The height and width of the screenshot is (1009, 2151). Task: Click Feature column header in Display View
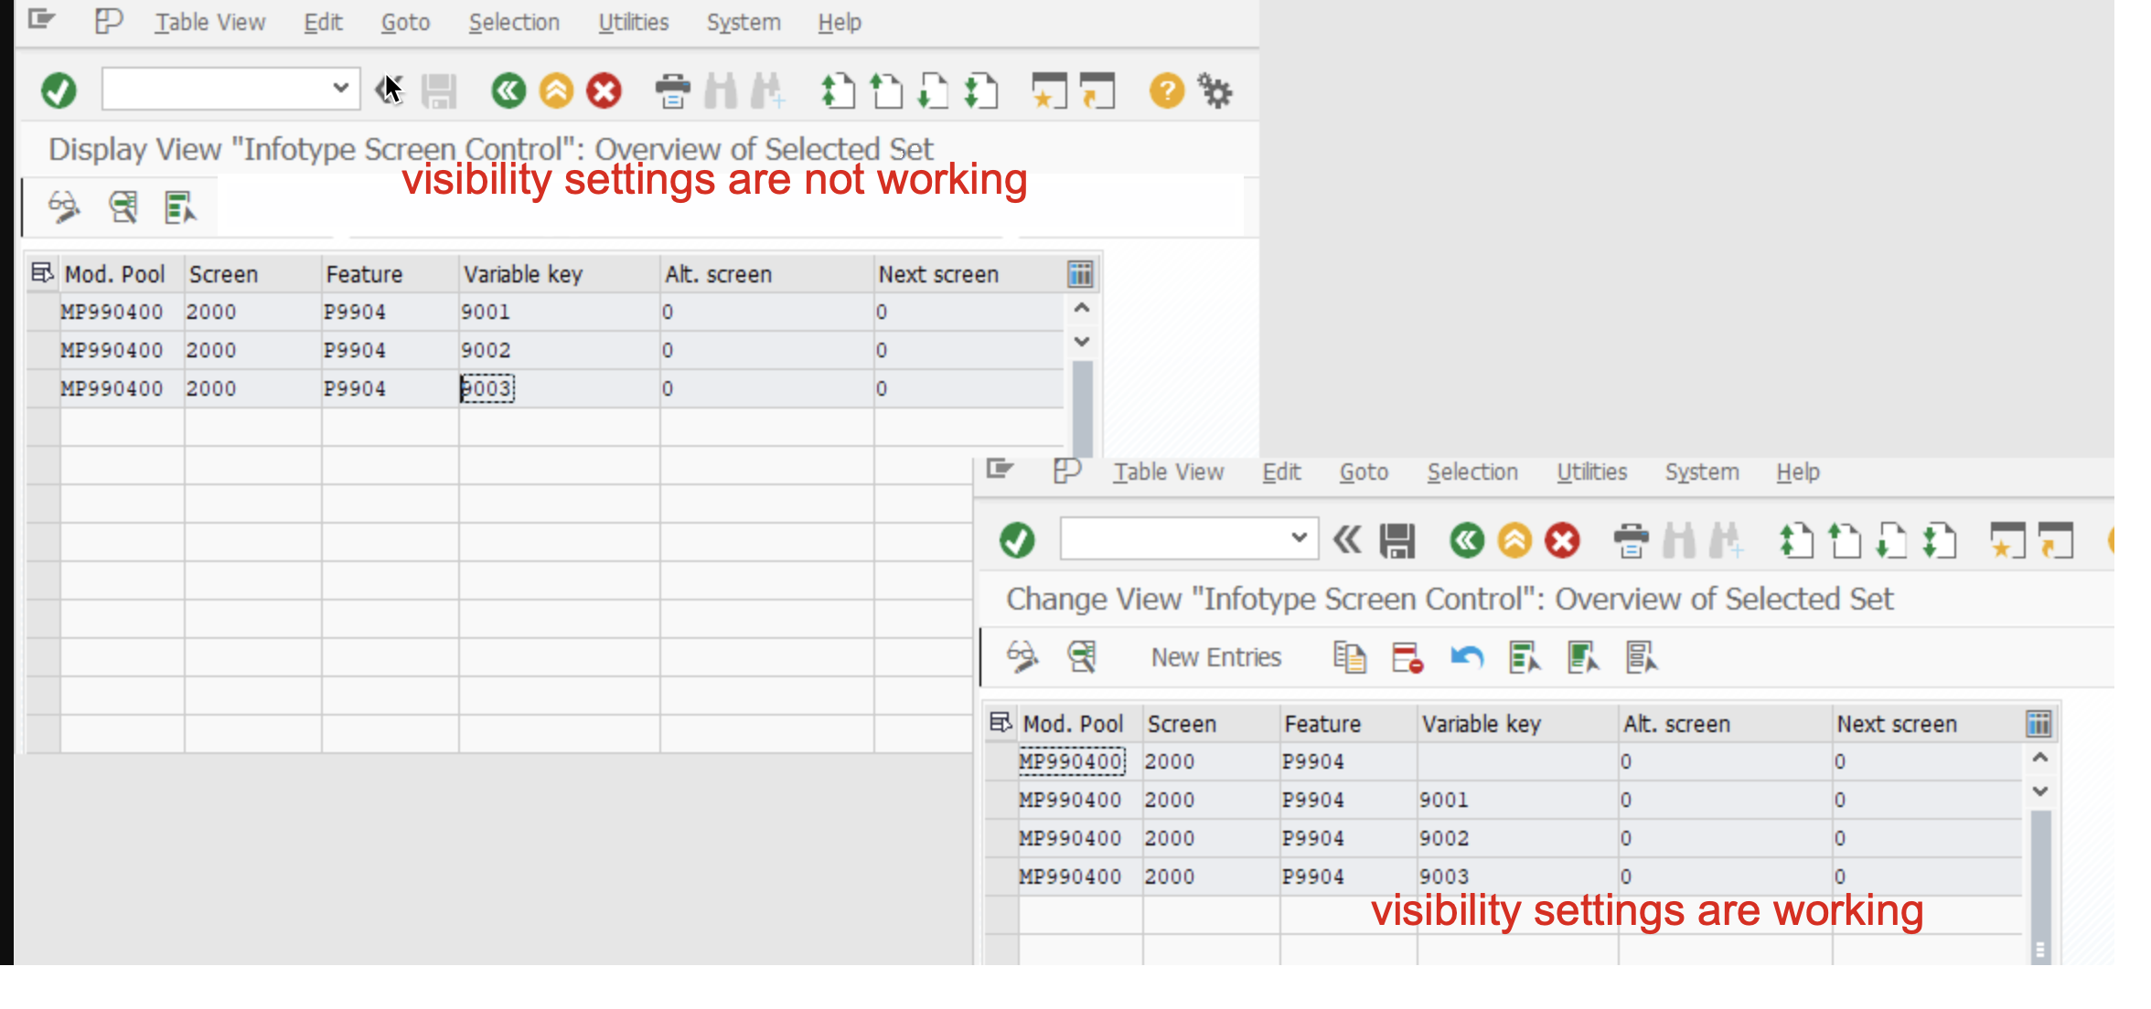tap(390, 274)
